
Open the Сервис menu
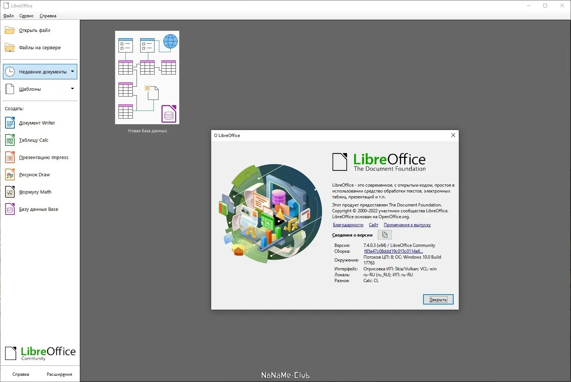click(x=26, y=16)
